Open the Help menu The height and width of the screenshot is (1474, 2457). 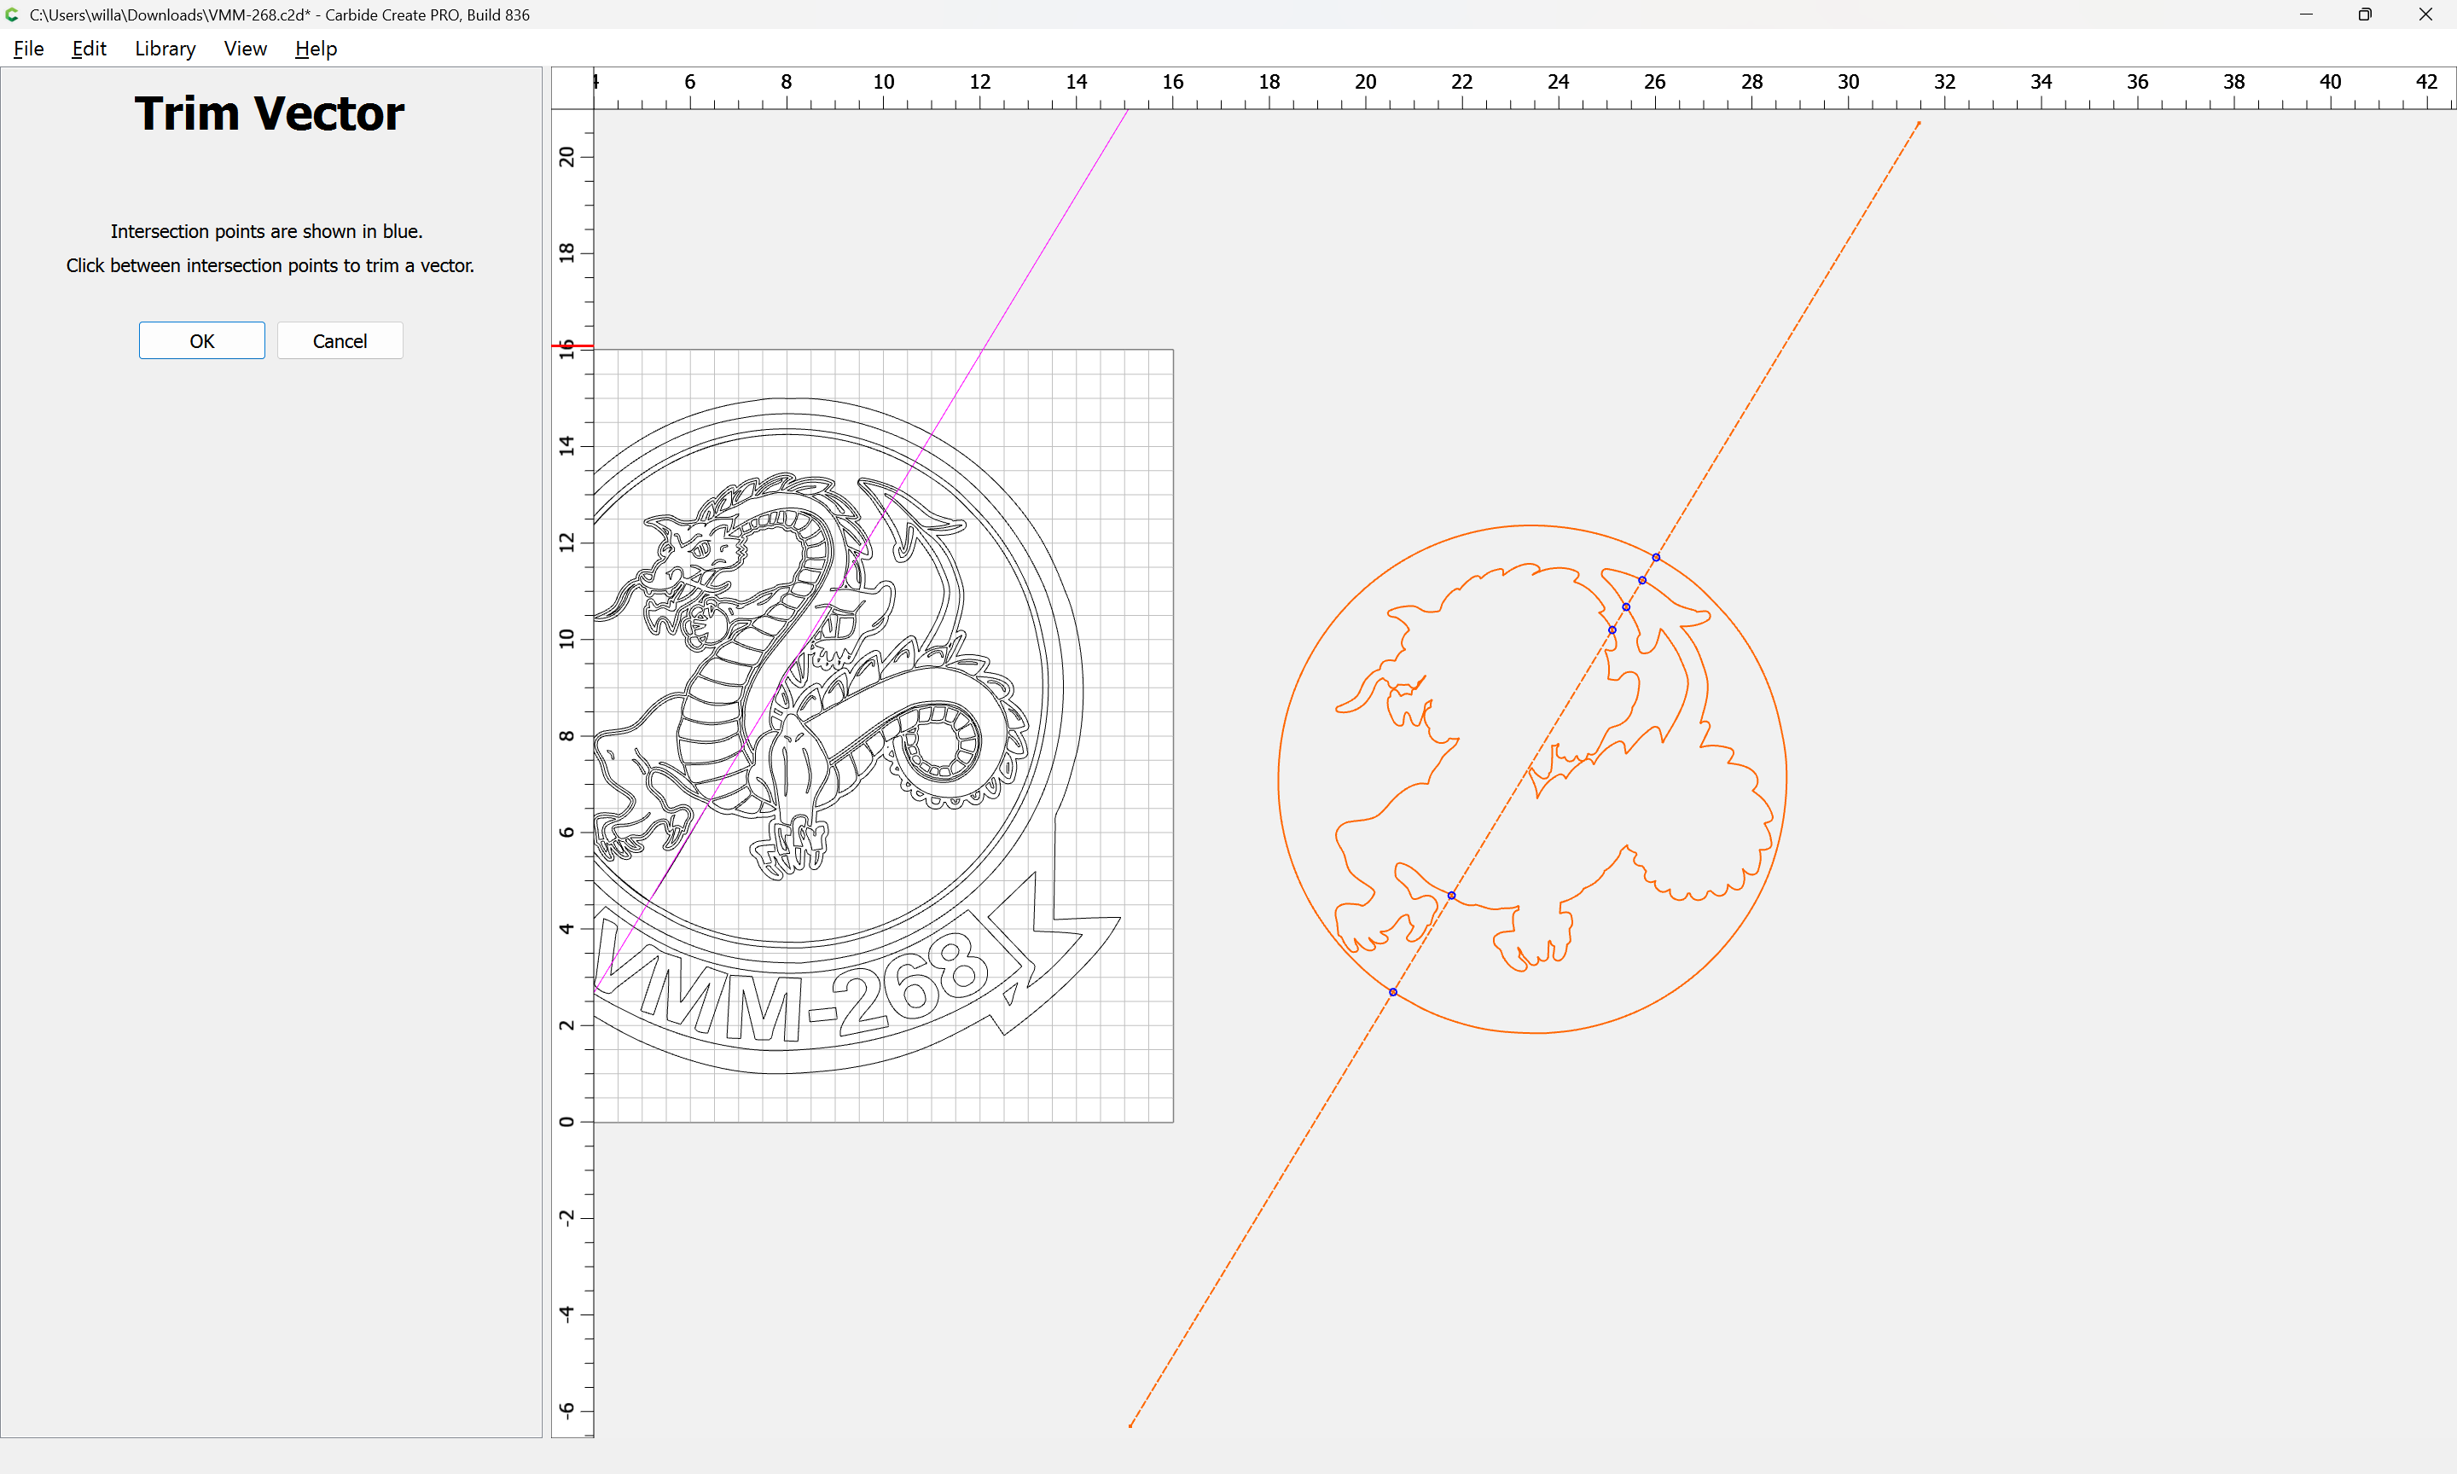[316, 49]
